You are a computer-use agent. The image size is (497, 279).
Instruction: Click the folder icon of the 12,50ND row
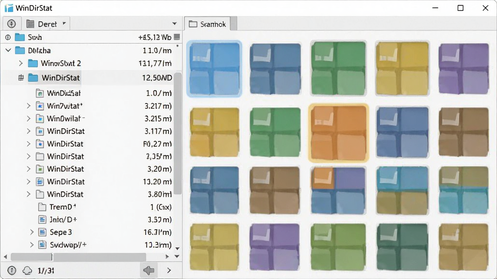click(x=33, y=77)
